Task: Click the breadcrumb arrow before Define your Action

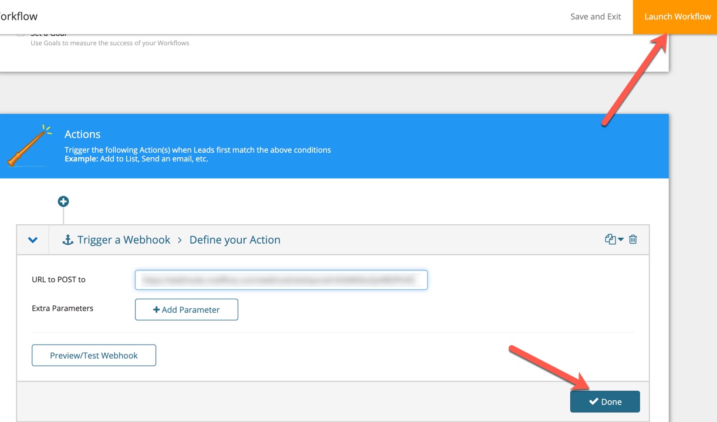Action: coord(180,240)
